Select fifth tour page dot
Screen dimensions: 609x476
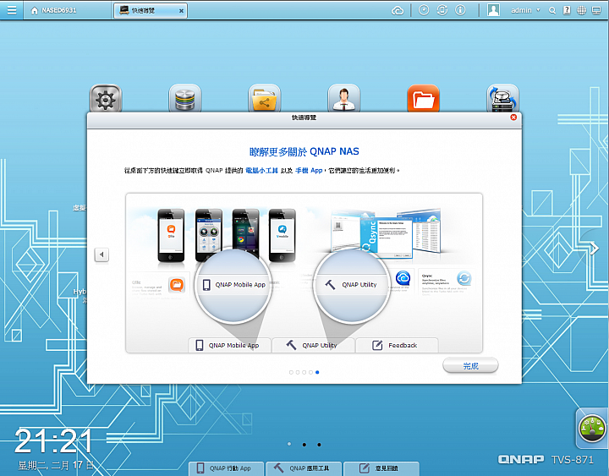(x=317, y=372)
